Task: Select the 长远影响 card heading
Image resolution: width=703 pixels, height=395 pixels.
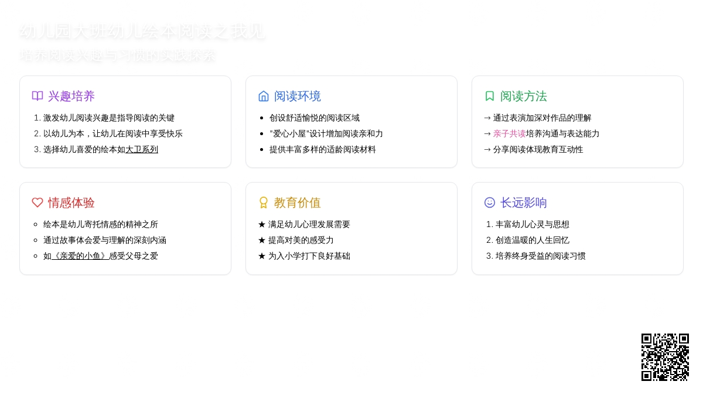Action: tap(524, 202)
